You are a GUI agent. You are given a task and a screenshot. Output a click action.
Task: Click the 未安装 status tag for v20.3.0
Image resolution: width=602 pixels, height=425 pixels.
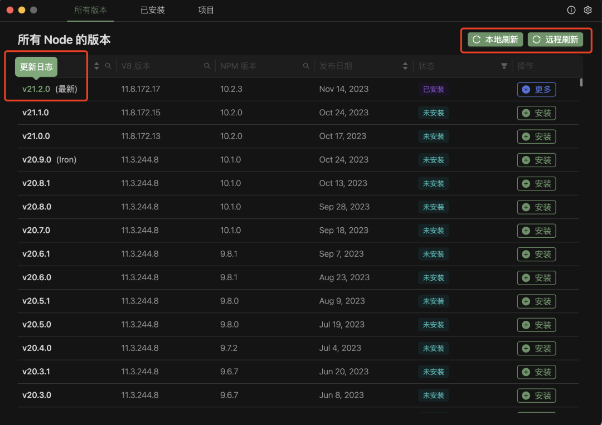433,395
